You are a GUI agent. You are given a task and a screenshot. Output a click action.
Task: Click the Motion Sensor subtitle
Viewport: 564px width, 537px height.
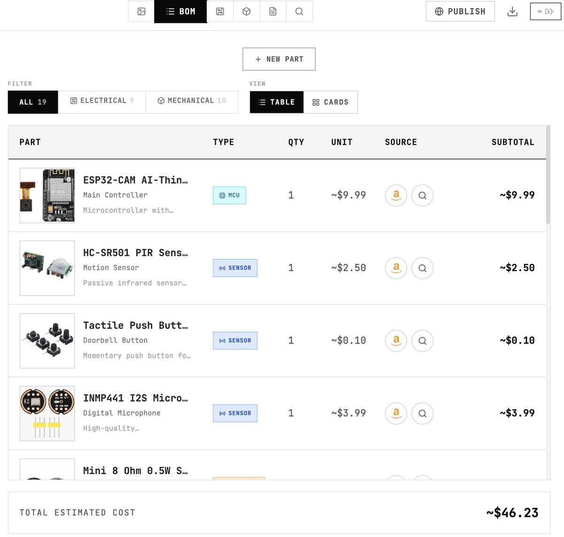pos(111,268)
